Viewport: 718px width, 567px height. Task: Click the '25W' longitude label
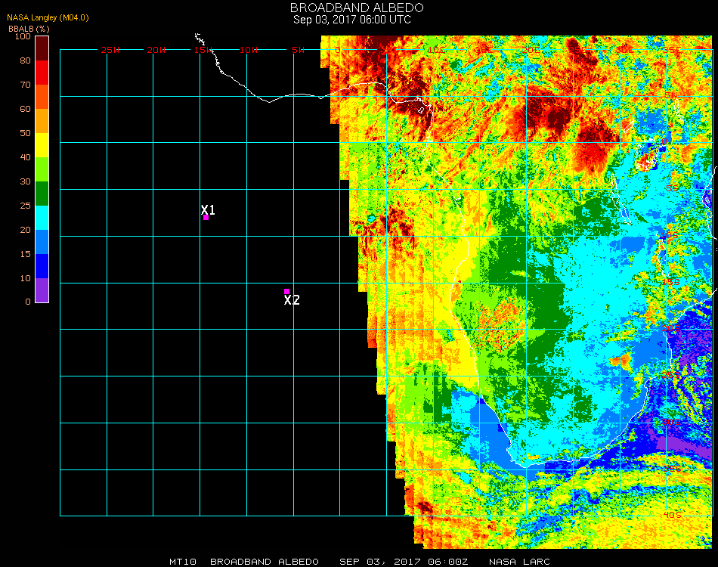(110, 50)
